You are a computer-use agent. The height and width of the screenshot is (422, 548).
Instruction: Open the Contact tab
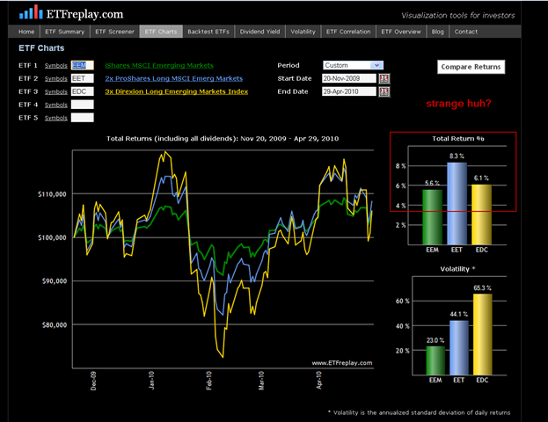[x=466, y=32]
